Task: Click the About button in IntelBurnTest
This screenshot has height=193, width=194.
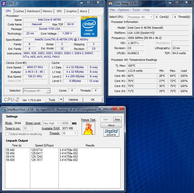Action: coord(111,125)
